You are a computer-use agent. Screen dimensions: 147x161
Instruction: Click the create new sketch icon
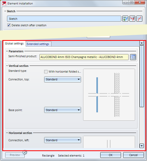pyautogui.click(x=125, y=19)
